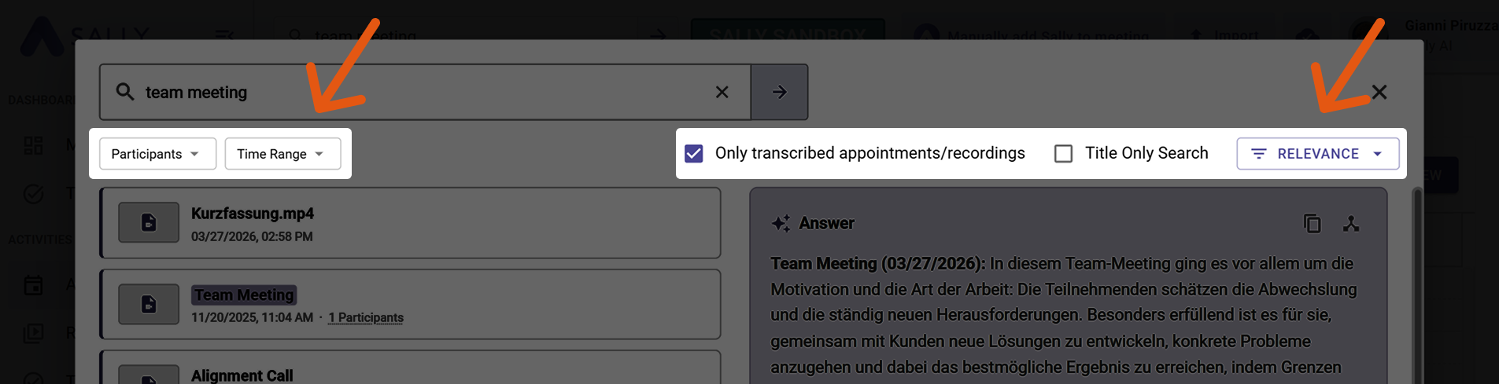Viewport: 1499px width, 384px height.
Task: Uncheck Only transcribed appointments/recordings
Action: (x=694, y=153)
